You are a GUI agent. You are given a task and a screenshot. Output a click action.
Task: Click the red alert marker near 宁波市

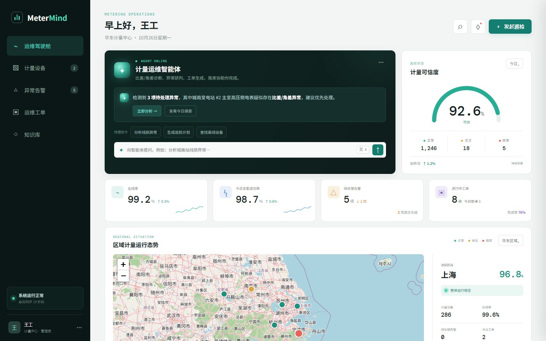click(x=299, y=333)
